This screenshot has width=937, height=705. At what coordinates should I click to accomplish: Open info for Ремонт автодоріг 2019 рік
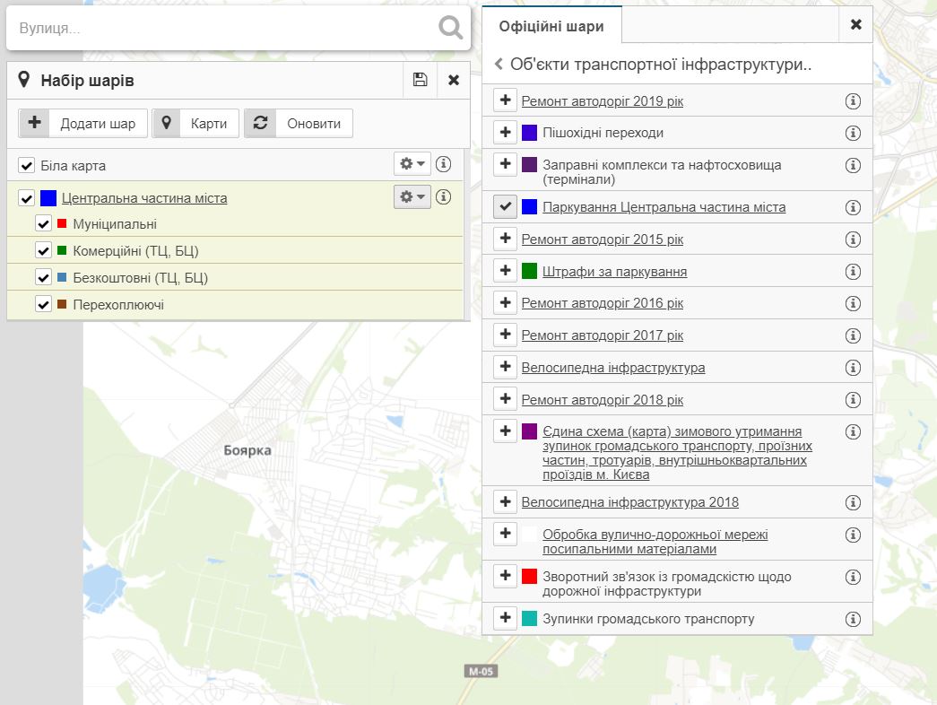point(853,101)
